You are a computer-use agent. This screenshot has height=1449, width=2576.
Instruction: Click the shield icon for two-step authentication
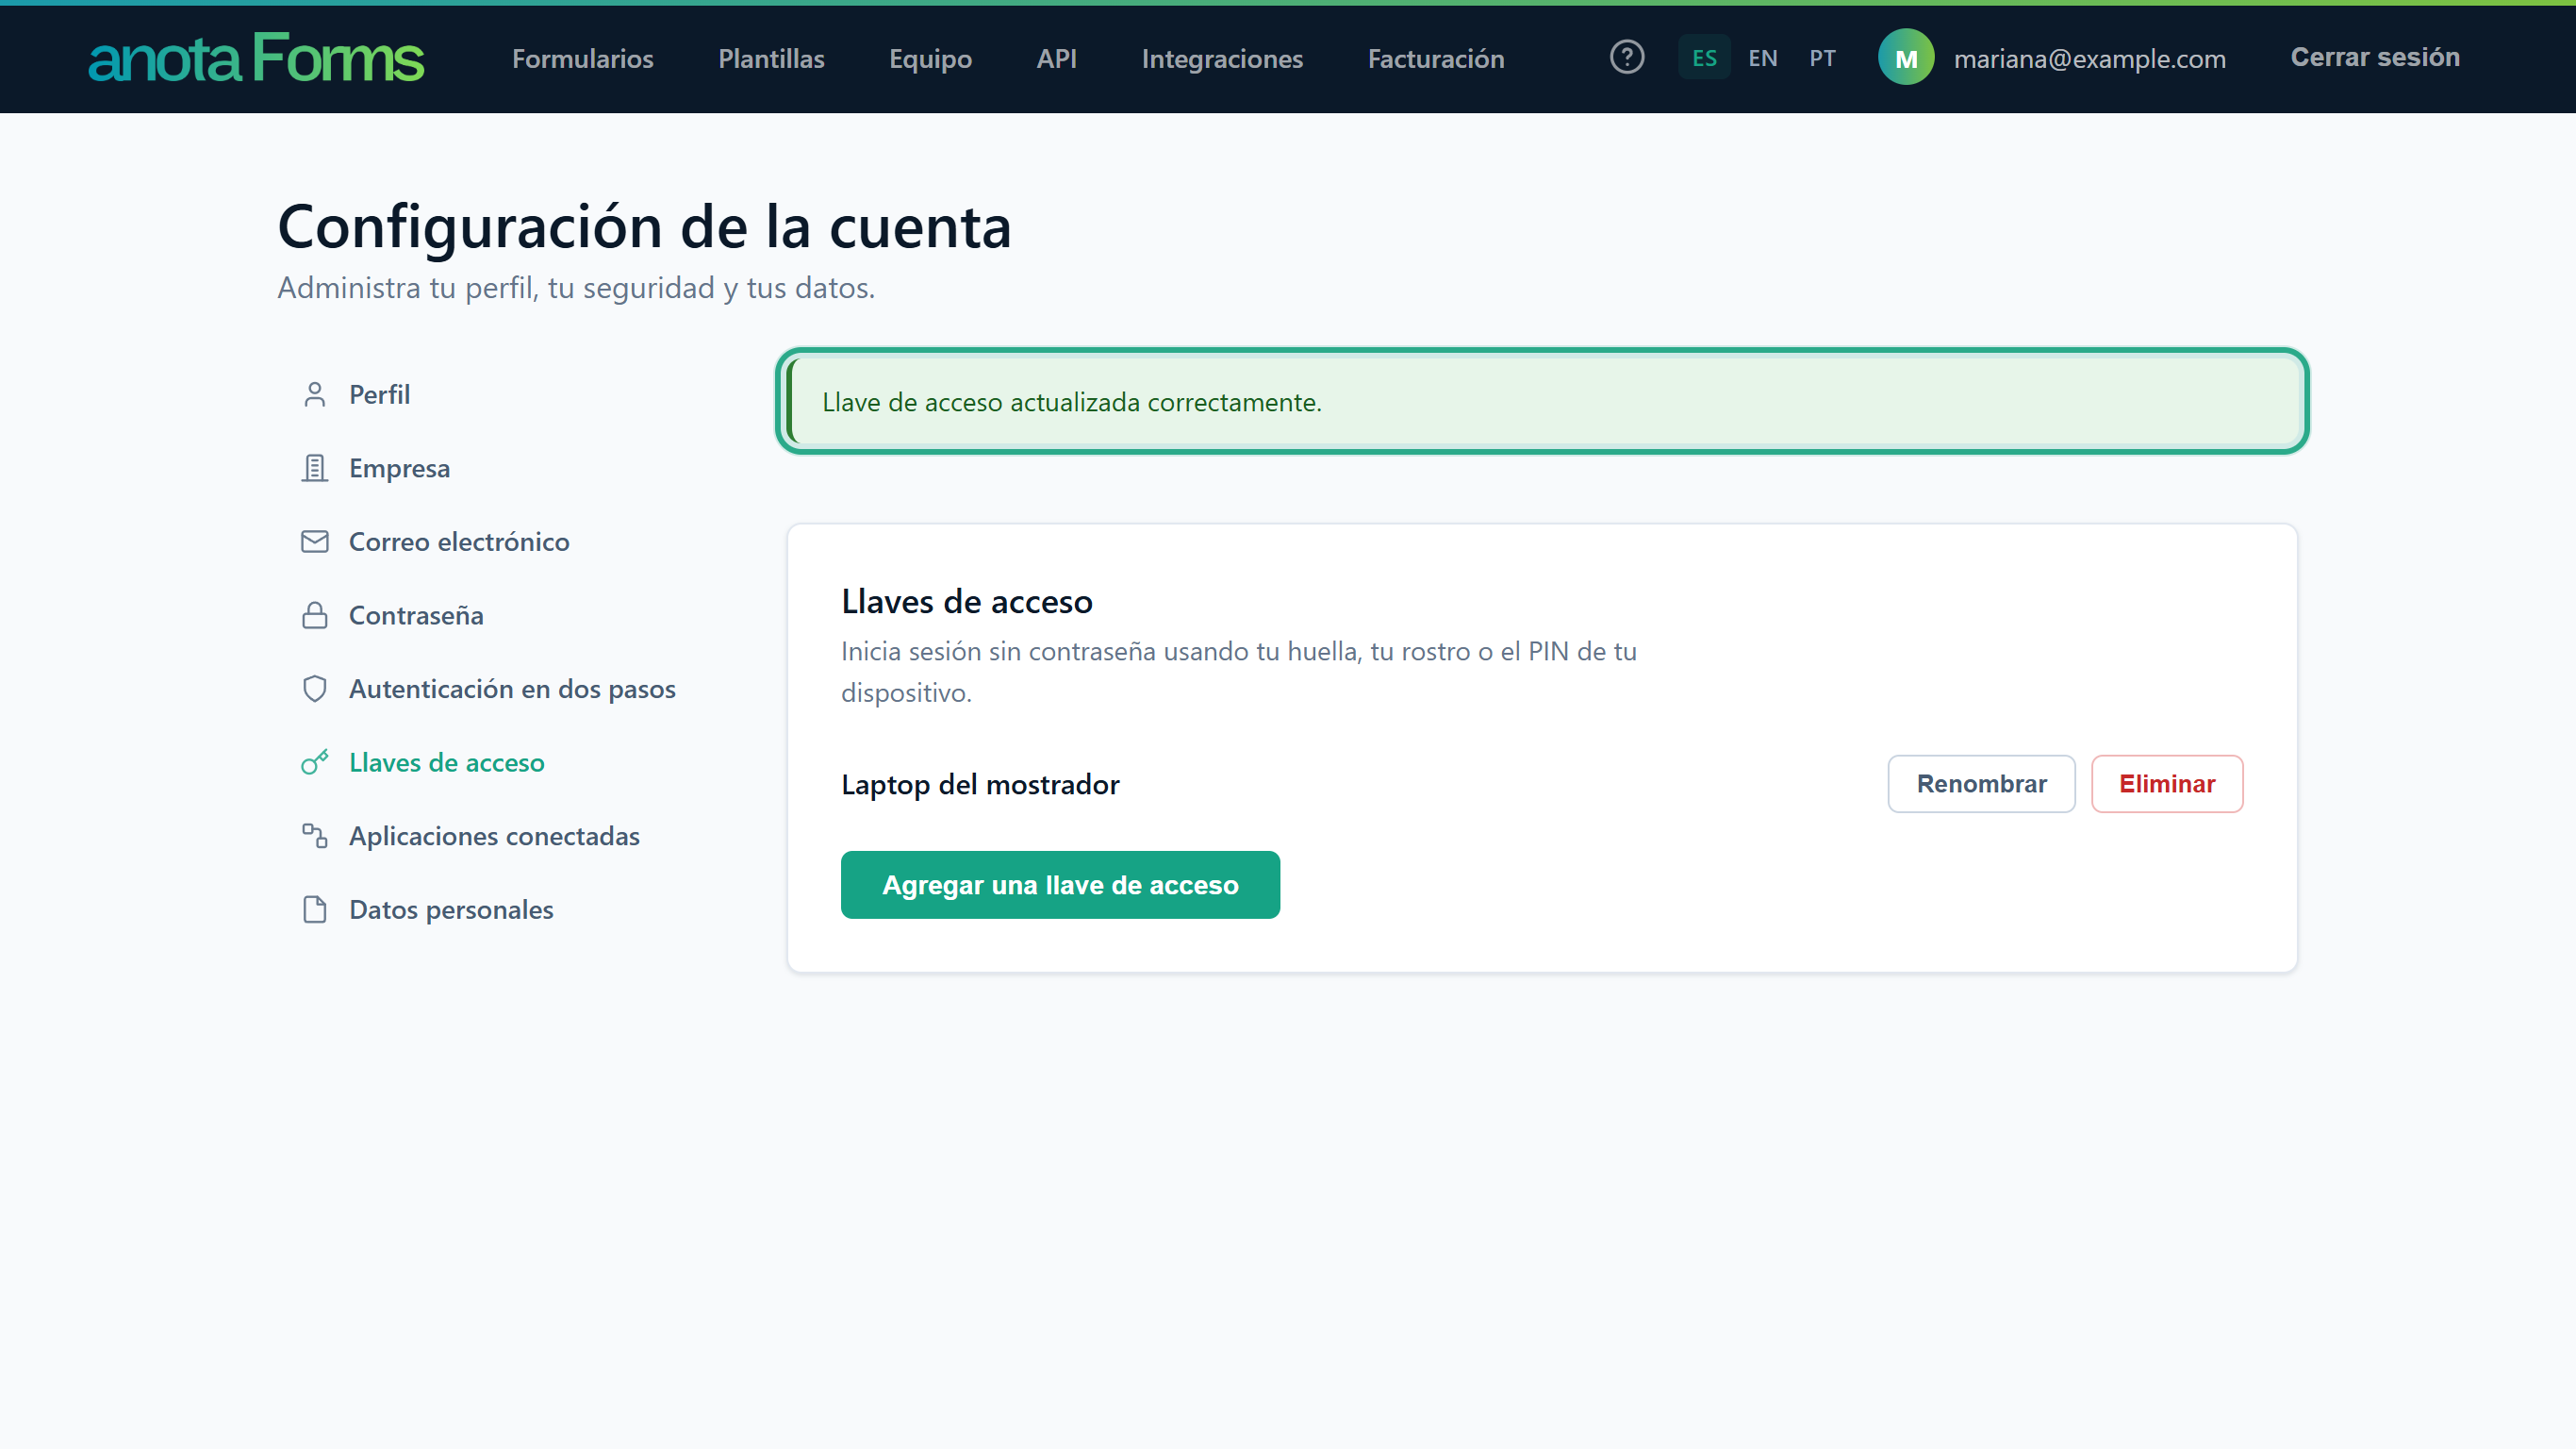(x=315, y=689)
